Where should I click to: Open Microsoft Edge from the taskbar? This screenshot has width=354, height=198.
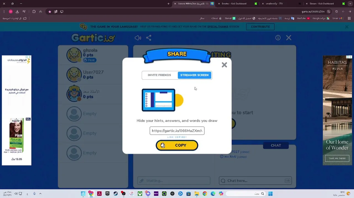pos(213,194)
